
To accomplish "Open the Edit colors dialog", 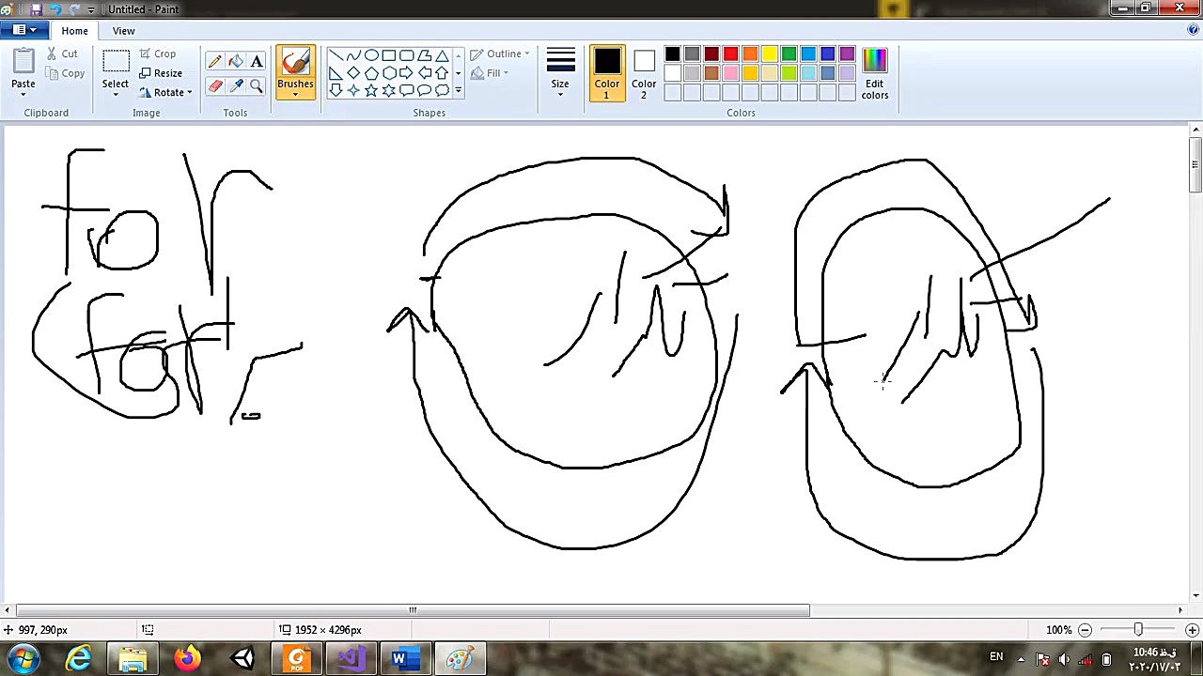I will (875, 73).
